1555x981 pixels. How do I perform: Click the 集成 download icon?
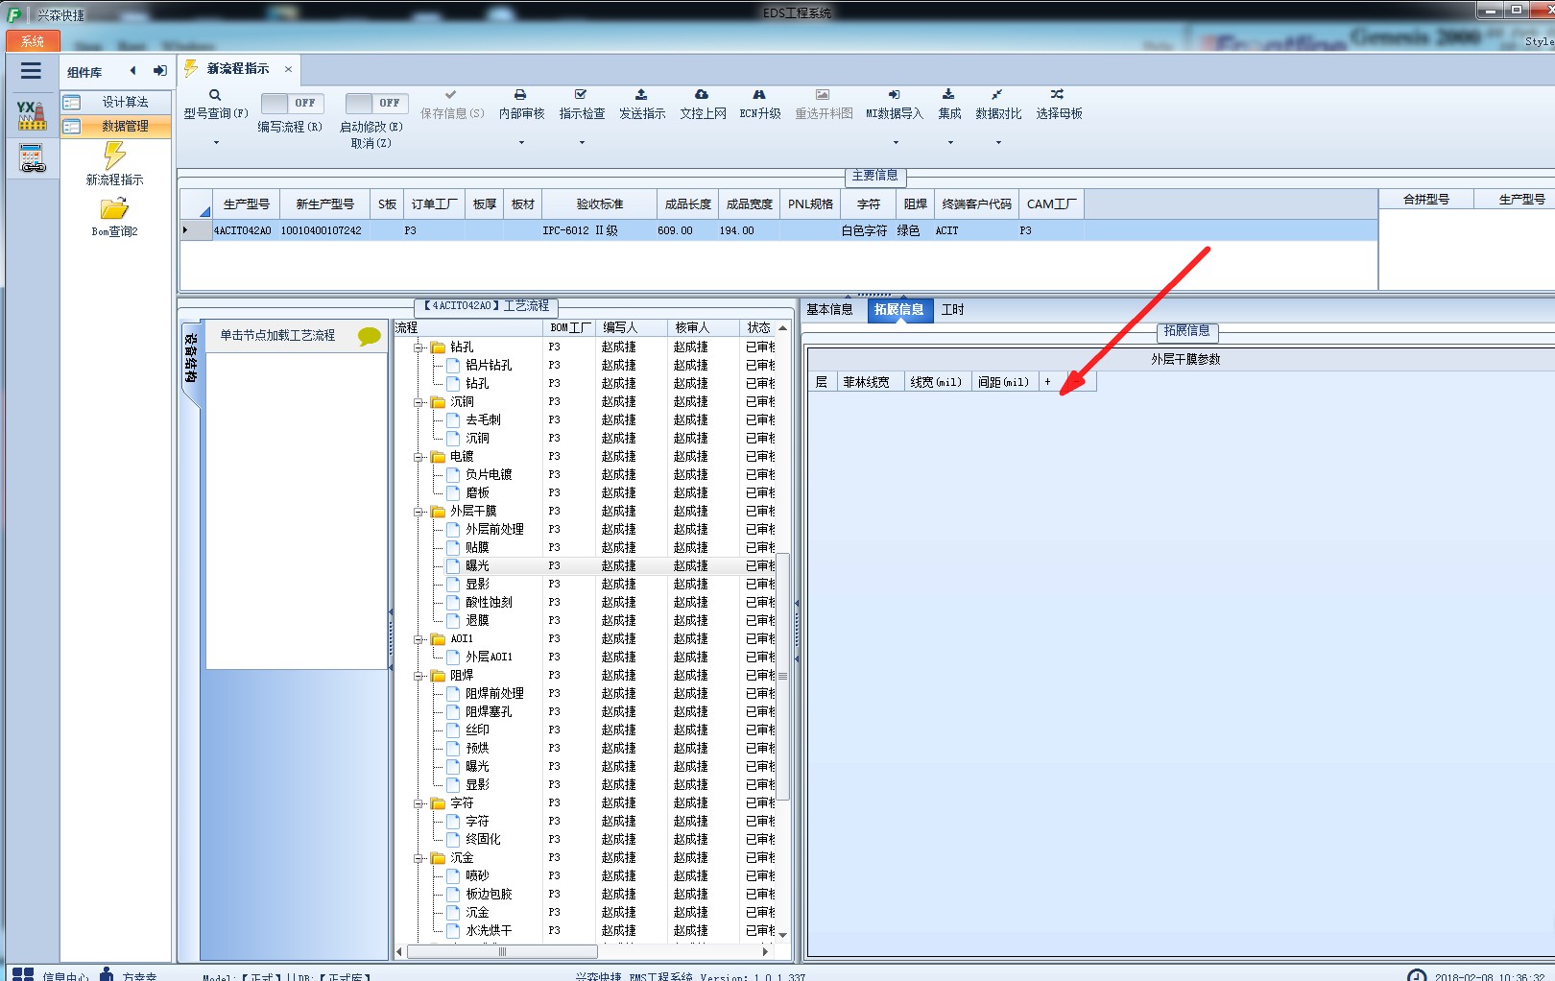pos(948,95)
